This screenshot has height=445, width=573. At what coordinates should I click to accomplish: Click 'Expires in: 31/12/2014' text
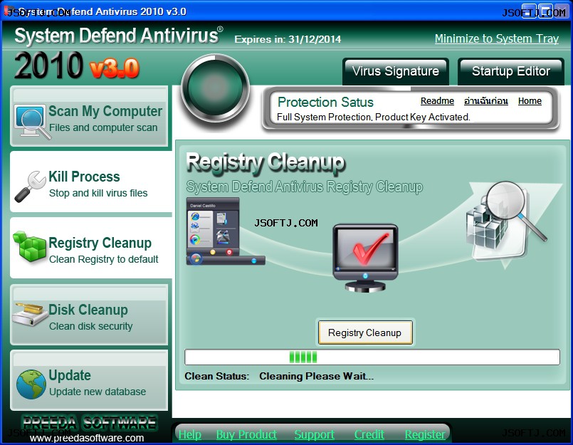(288, 39)
